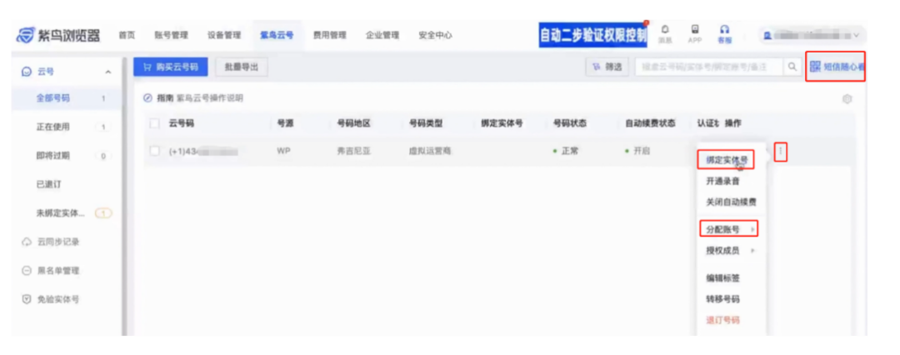Open the user account dropdown

[812, 36]
